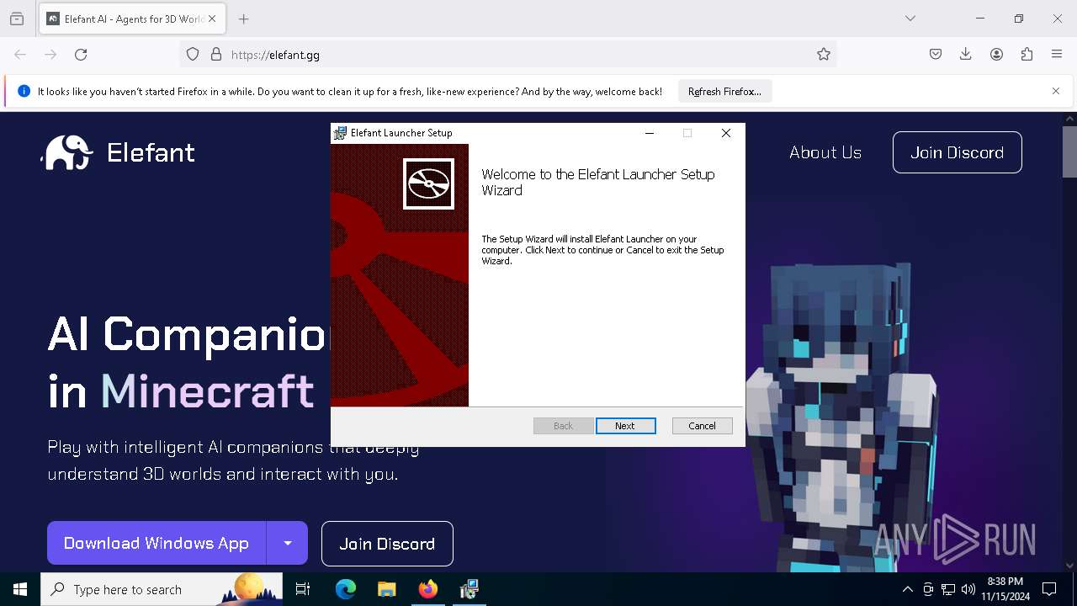
Task: Launch Microsoft Edge from the taskbar
Action: coord(346,589)
